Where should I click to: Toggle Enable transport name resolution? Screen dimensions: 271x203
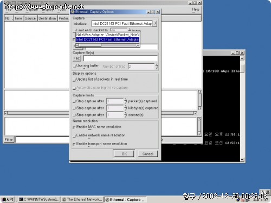(x=74, y=144)
